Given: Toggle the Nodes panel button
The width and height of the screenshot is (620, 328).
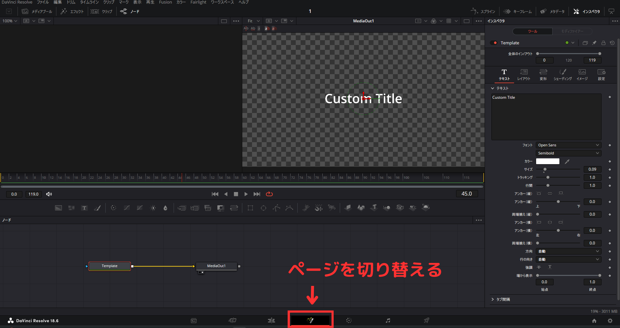Looking at the screenshot, I should pos(130,11).
